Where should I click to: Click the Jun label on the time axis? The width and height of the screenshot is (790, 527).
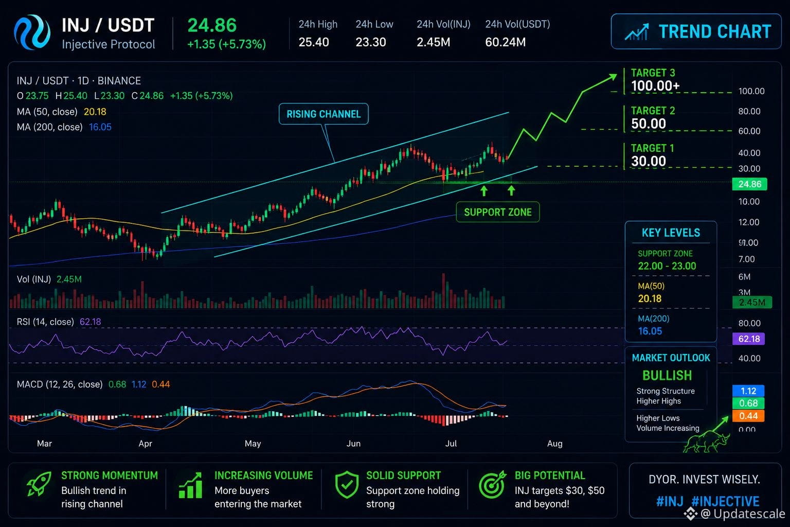pos(353,443)
